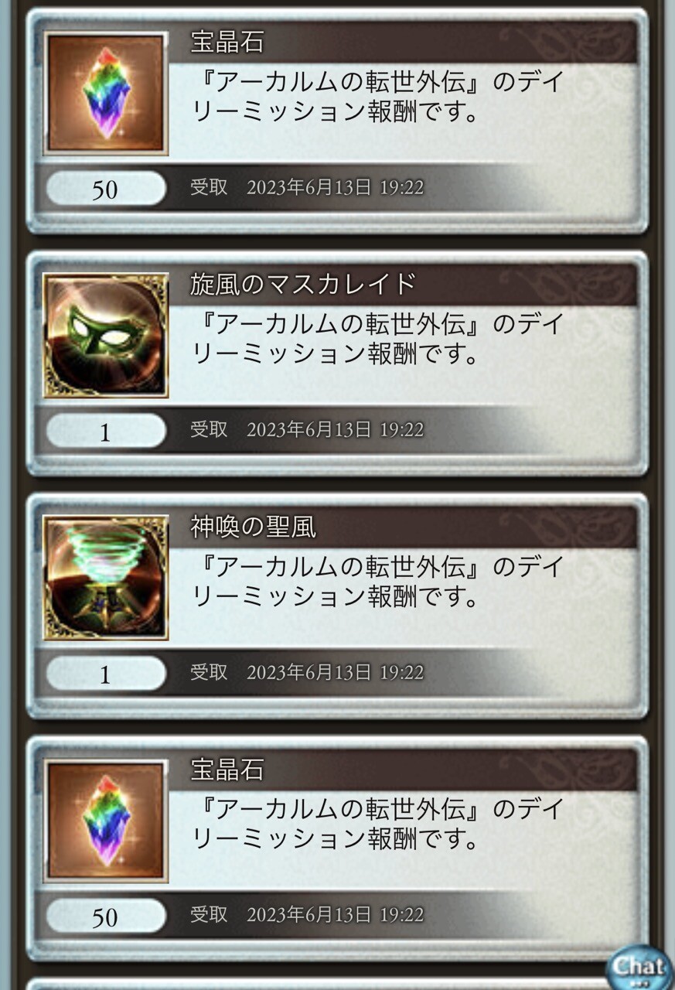
Task: Tap the 宝晶石 crystal icon in the lowest entry
Action: [105, 821]
